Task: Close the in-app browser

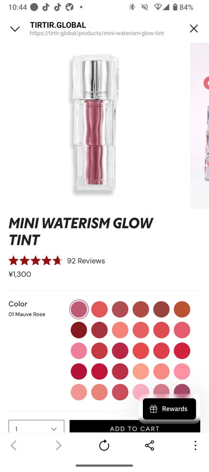Action: point(194,29)
